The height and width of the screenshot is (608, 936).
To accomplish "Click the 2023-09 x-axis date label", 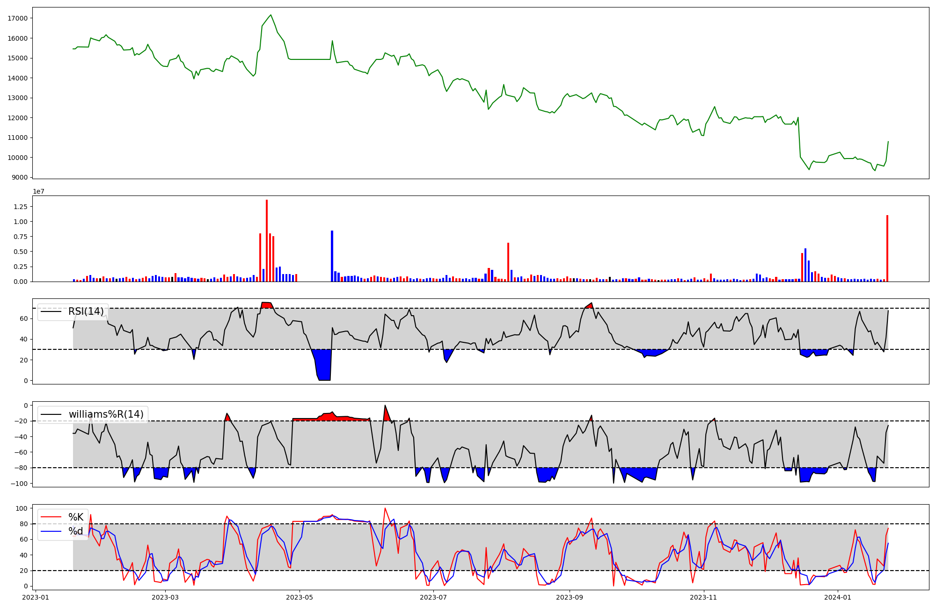I will point(570,597).
